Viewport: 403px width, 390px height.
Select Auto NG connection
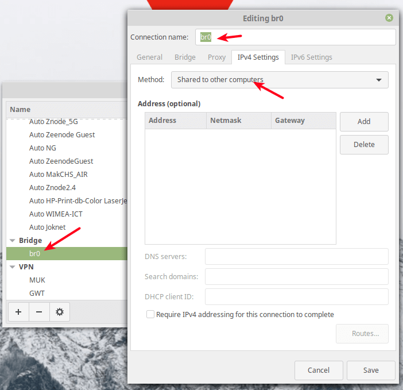click(x=67, y=148)
